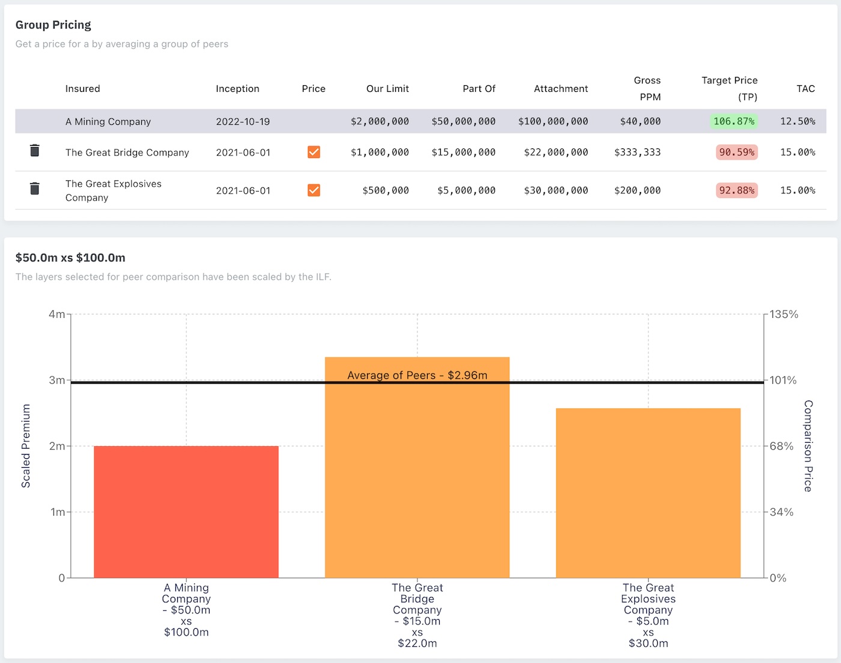Click the 106.87% target price badge
Viewport: 841px width, 663px height.
734,121
